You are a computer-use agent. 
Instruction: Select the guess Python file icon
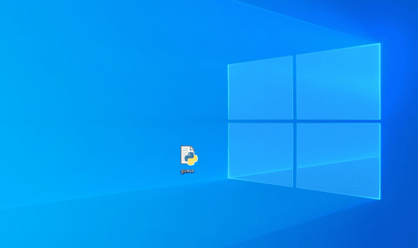(189, 155)
